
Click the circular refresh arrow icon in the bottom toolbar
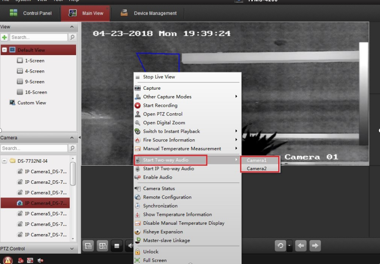(280, 246)
